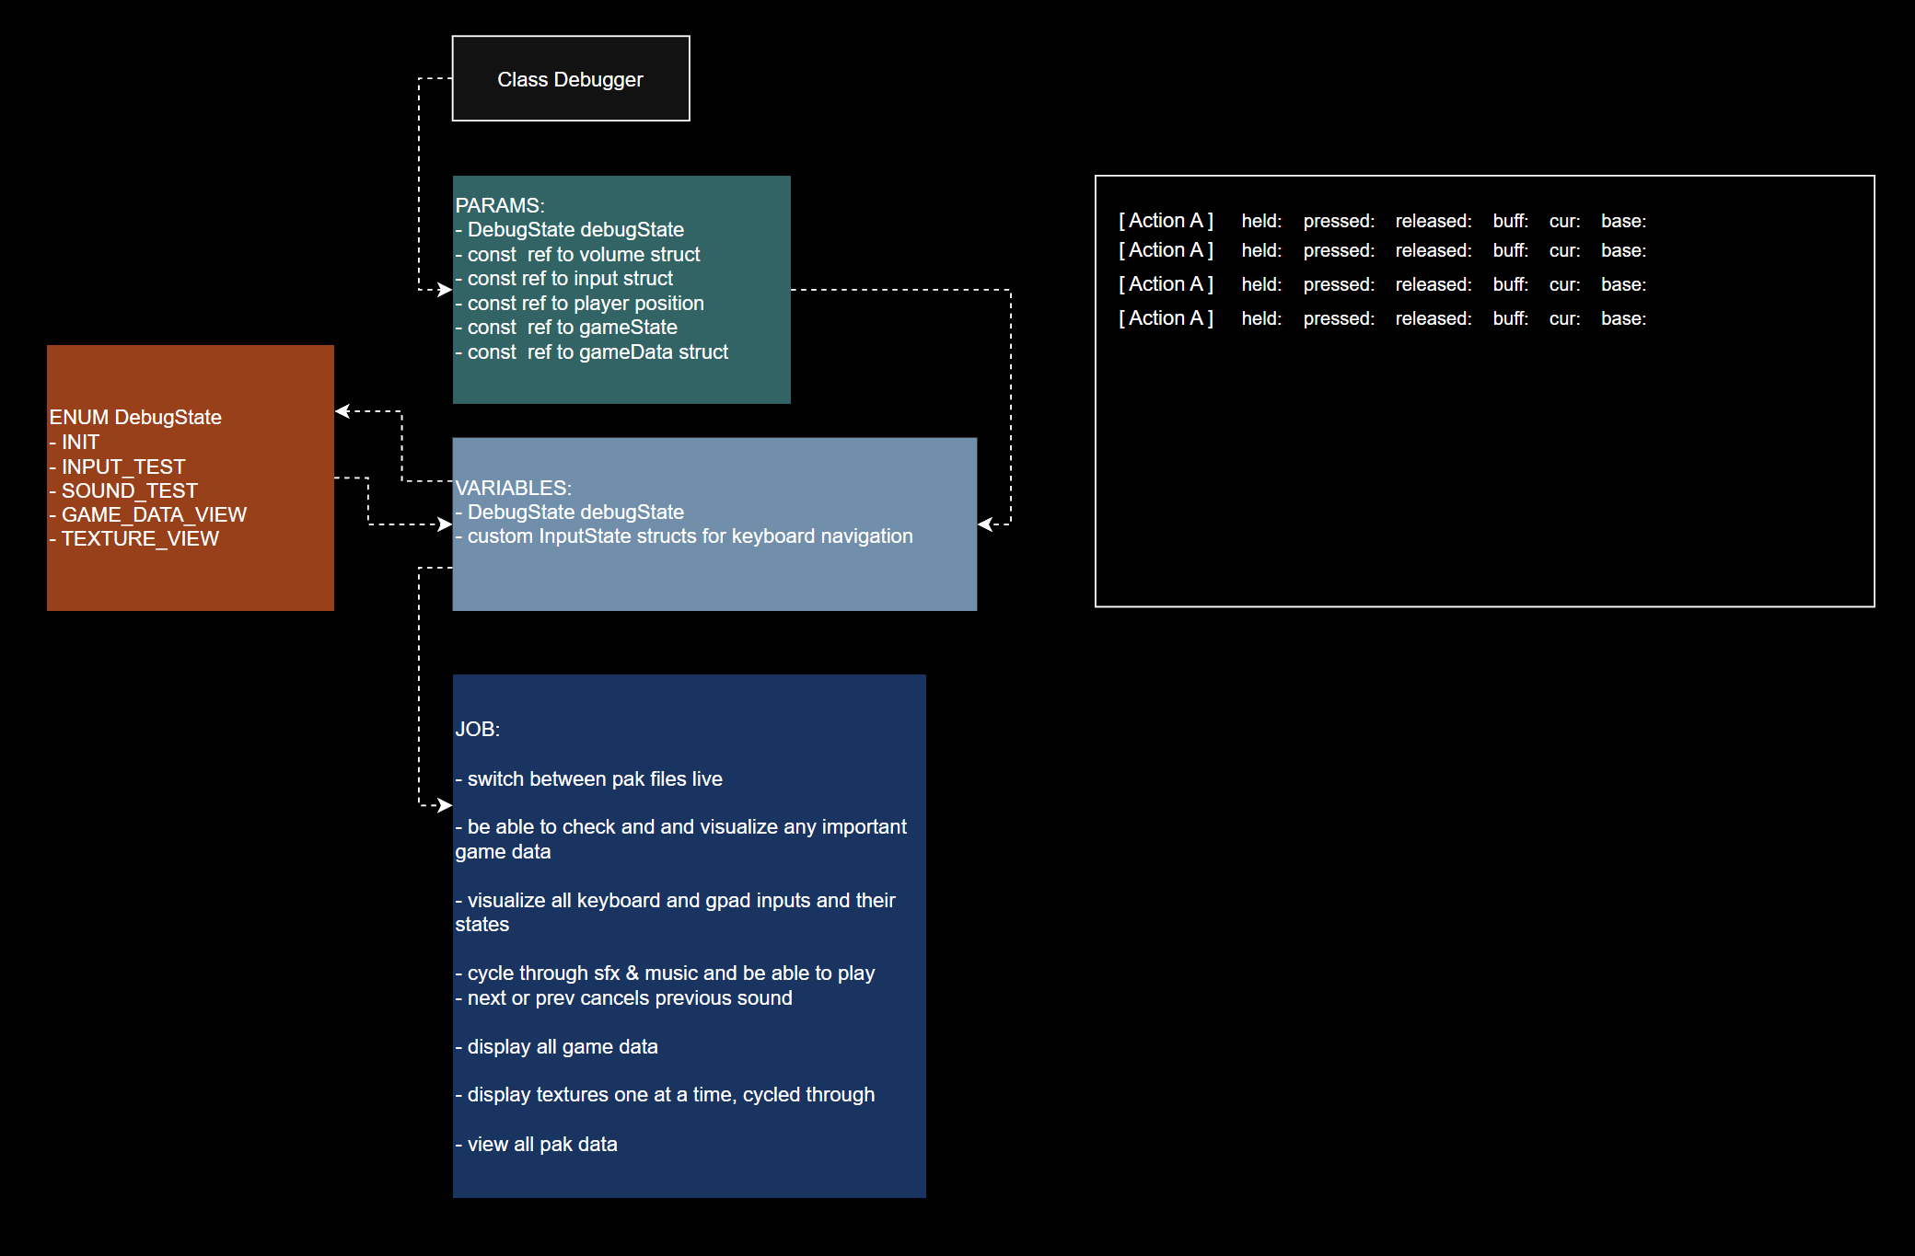Click "pressed:" in the second Action A row
1915x1256 pixels.
tap(1339, 250)
